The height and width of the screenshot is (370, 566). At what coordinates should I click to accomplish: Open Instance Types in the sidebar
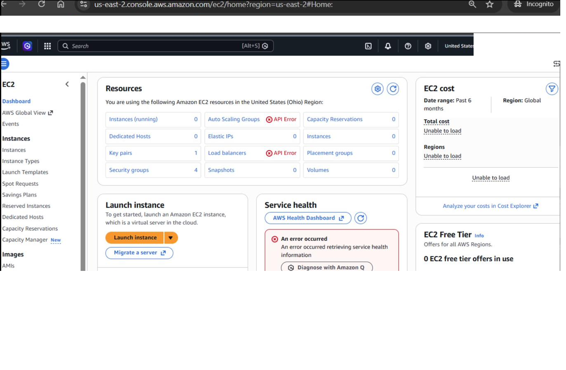click(x=21, y=161)
